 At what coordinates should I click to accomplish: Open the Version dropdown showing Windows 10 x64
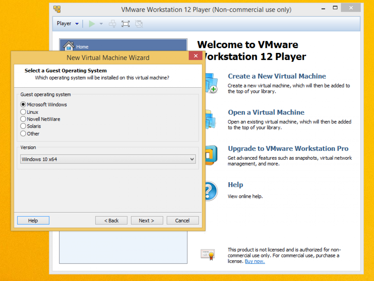pos(108,159)
